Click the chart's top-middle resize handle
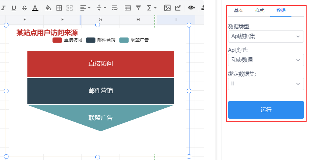The height and width of the screenshot is (160, 309). click(x=97, y=25)
